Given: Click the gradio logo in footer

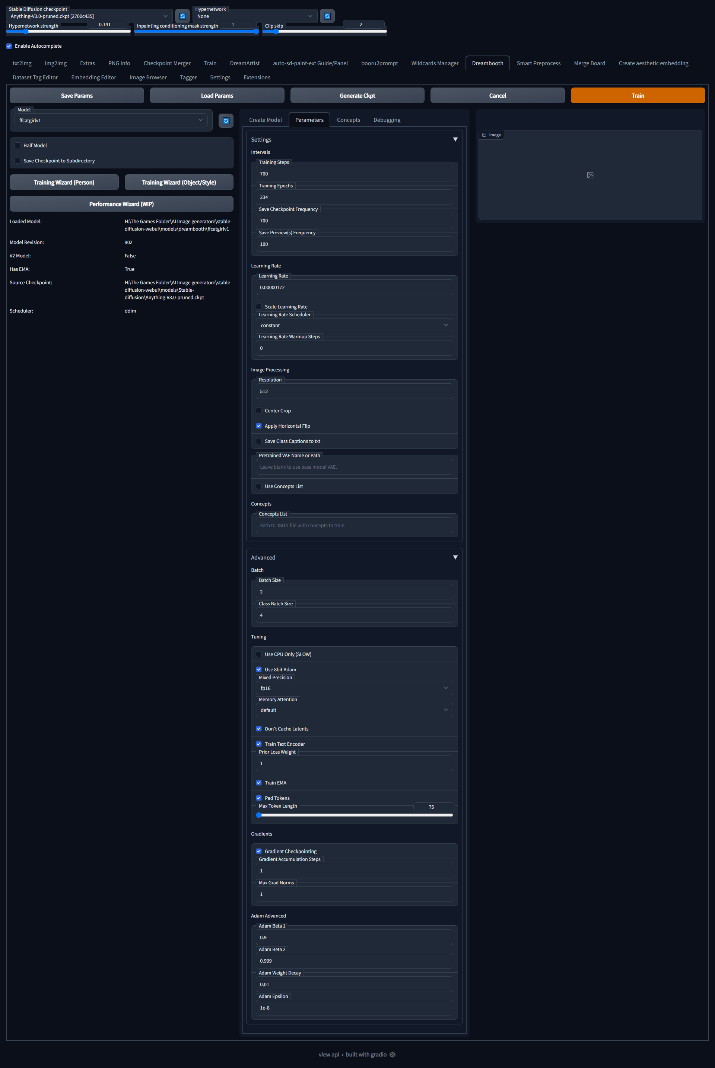Looking at the screenshot, I should [x=393, y=1054].
